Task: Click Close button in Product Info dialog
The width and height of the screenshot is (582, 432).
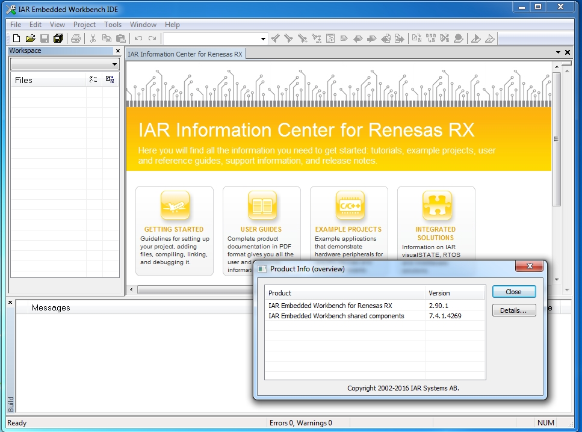Action: click(x=514, y=292)
